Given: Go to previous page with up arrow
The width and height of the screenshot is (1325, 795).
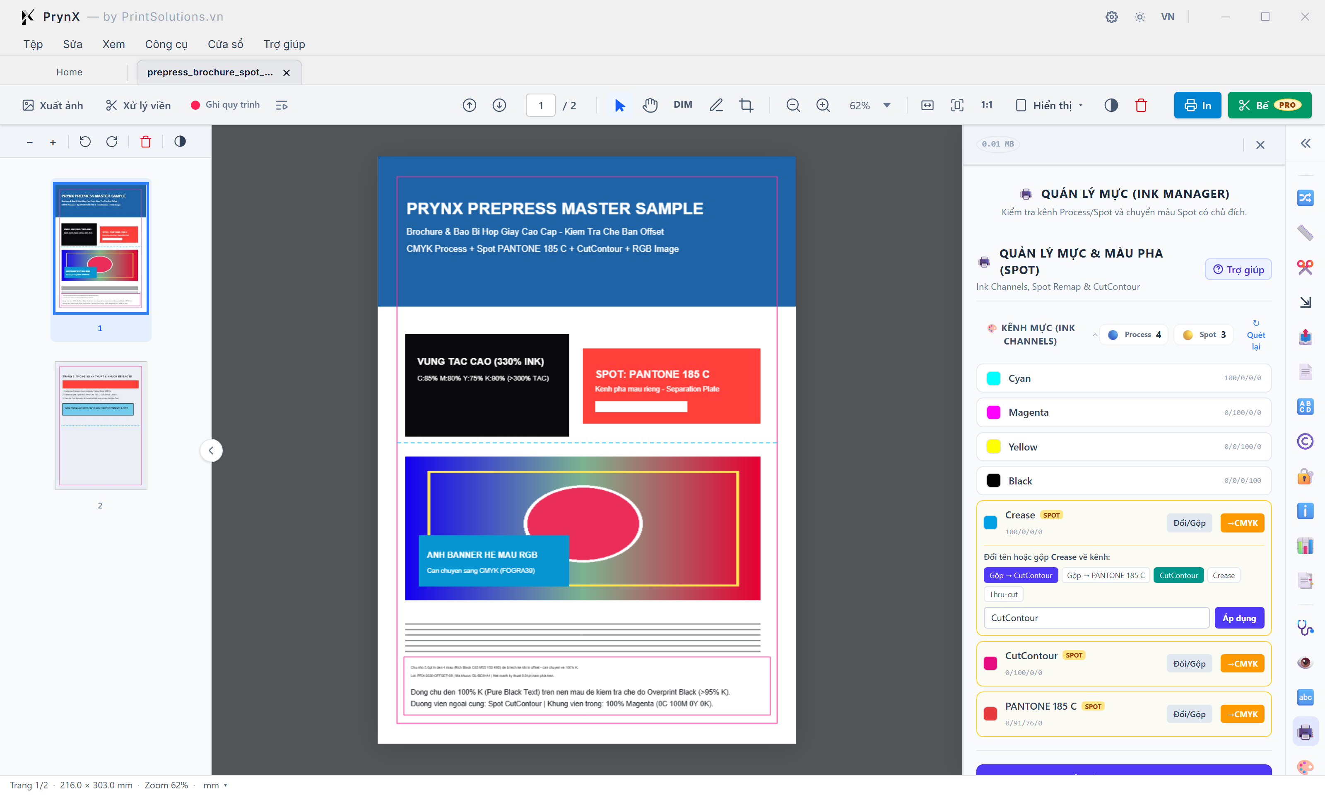Looking at the screenshot, I should pyautogui.click(x=469, y=105).
